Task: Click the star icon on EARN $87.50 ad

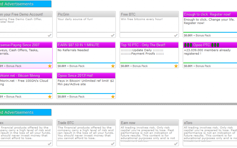Action: point(113,66)
